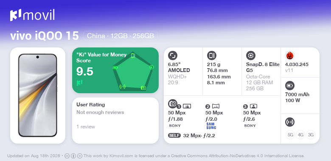Select the display size icon
The height and width of the screenshot is (161, 331).
pyautogui.click(x=173, y=56)
